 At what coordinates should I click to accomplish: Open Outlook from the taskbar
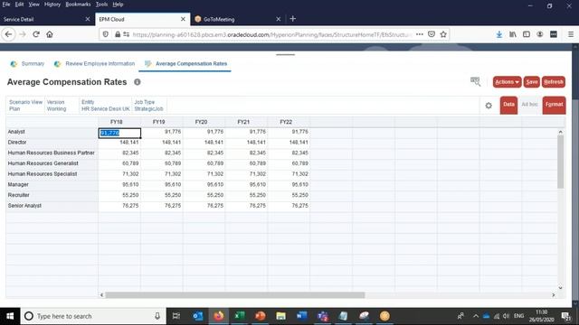coord(198,316)
